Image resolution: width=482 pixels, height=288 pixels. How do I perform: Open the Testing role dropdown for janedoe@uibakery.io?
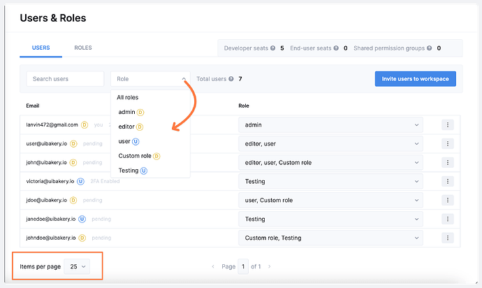[x=330, y=219]
